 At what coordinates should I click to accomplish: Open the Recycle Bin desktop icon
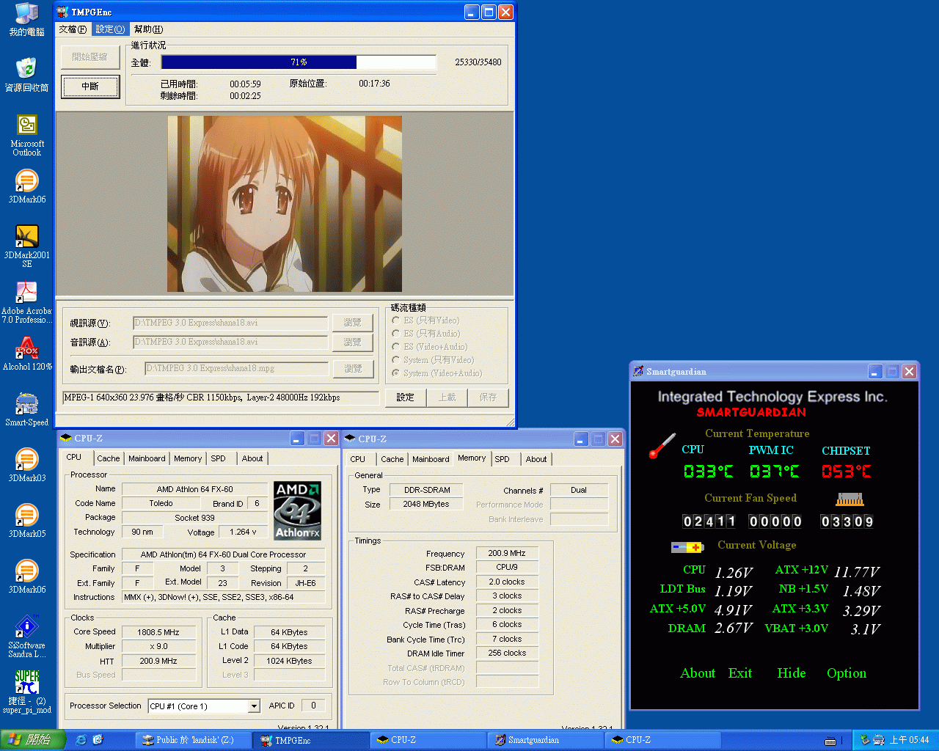[26, 74]
